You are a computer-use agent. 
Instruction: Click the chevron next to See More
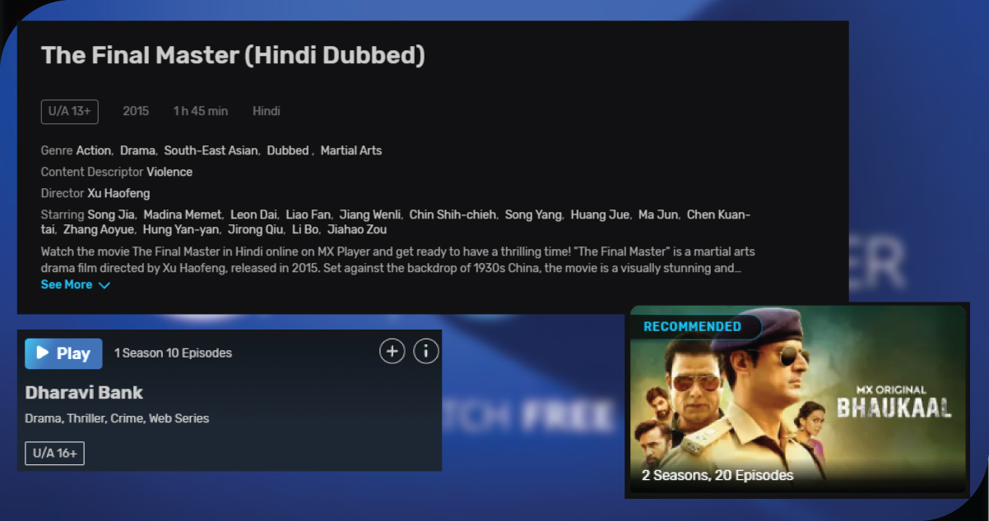104,285
